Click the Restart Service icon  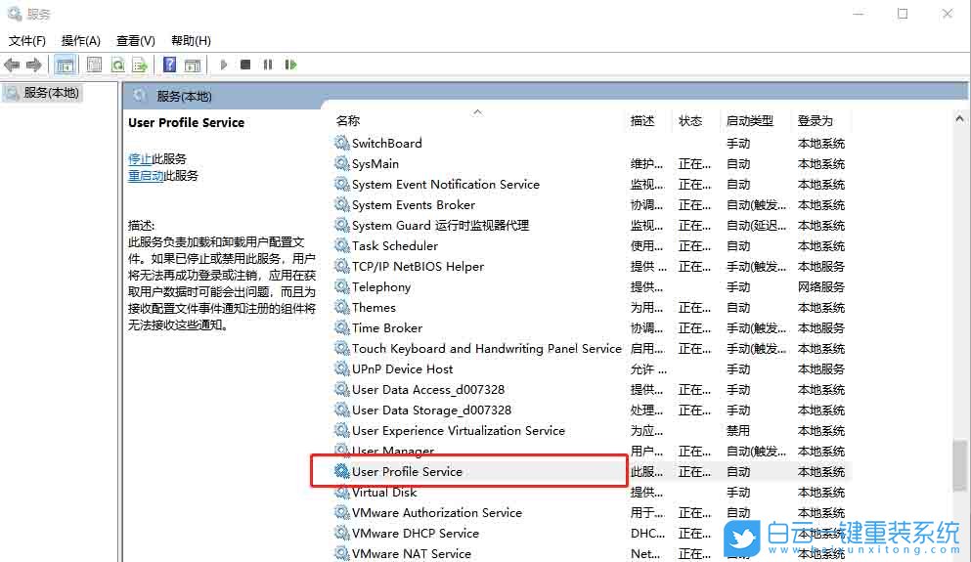pos(290,65)
